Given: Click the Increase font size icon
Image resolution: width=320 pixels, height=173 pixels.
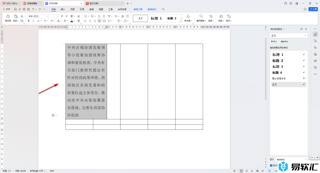Looking at the screenshot, I should click(x=62, y=16).
